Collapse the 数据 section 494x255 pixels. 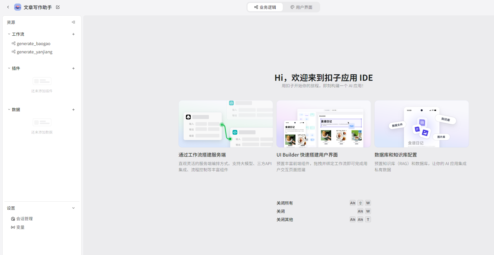(9, 110)
